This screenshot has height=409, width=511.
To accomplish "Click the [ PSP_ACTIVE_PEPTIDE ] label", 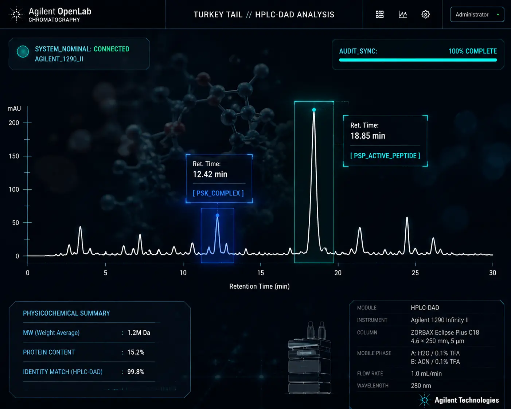I will pos(385,156).
